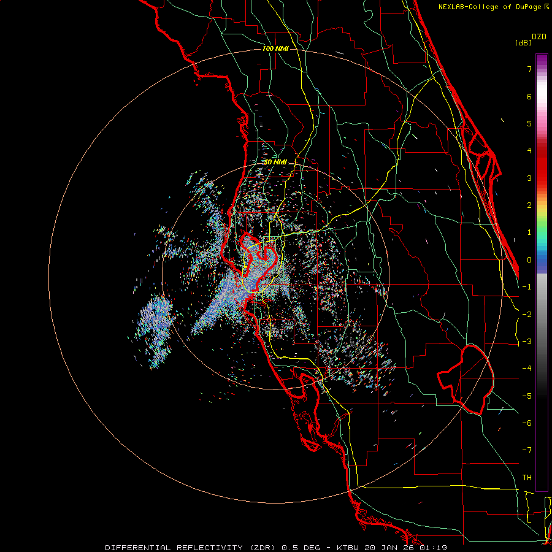
Task: Click the -1 tick label on colorbar
Action: pyautogui.click(x=527, y=287)
